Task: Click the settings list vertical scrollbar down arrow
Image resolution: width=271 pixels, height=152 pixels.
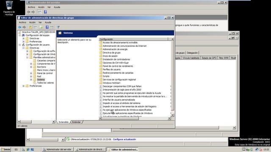Action: 172,115
